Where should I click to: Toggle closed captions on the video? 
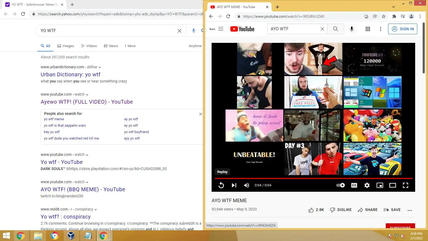(354, 185)
